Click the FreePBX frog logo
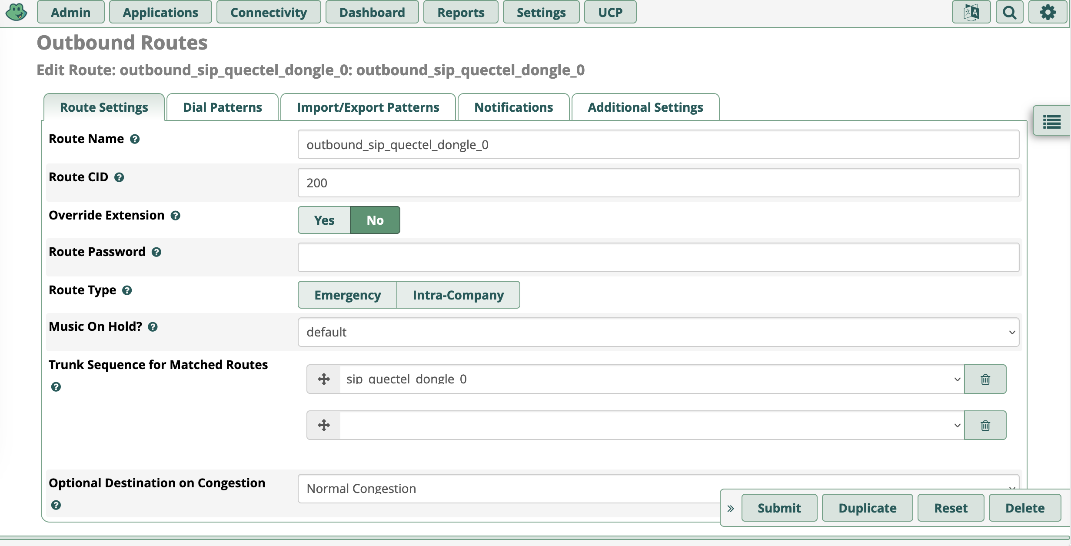 click(17, 12)
